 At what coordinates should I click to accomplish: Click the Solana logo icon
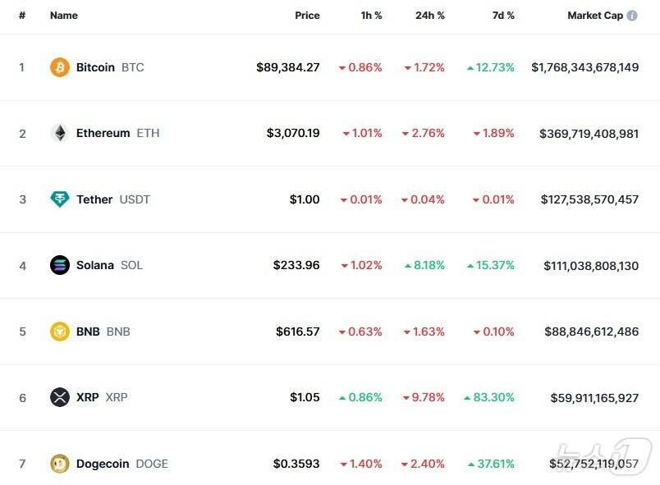pos(60,265)
